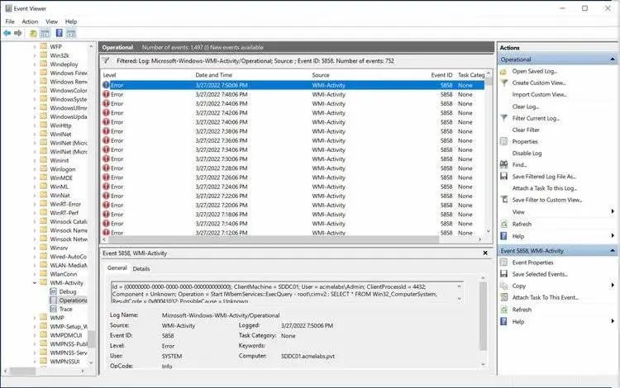Image resolution: width=620 pixels, height=388 pixels.
Task: Click the Forward arrow toolbar icon
Action: pyautogui.click(x=18, y=33)
